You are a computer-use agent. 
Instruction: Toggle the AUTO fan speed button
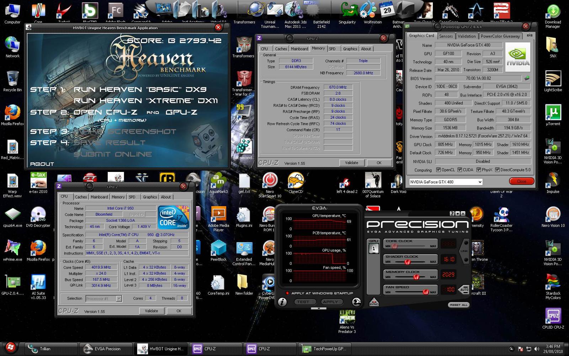pyautogui.click(x=464, y=289)
